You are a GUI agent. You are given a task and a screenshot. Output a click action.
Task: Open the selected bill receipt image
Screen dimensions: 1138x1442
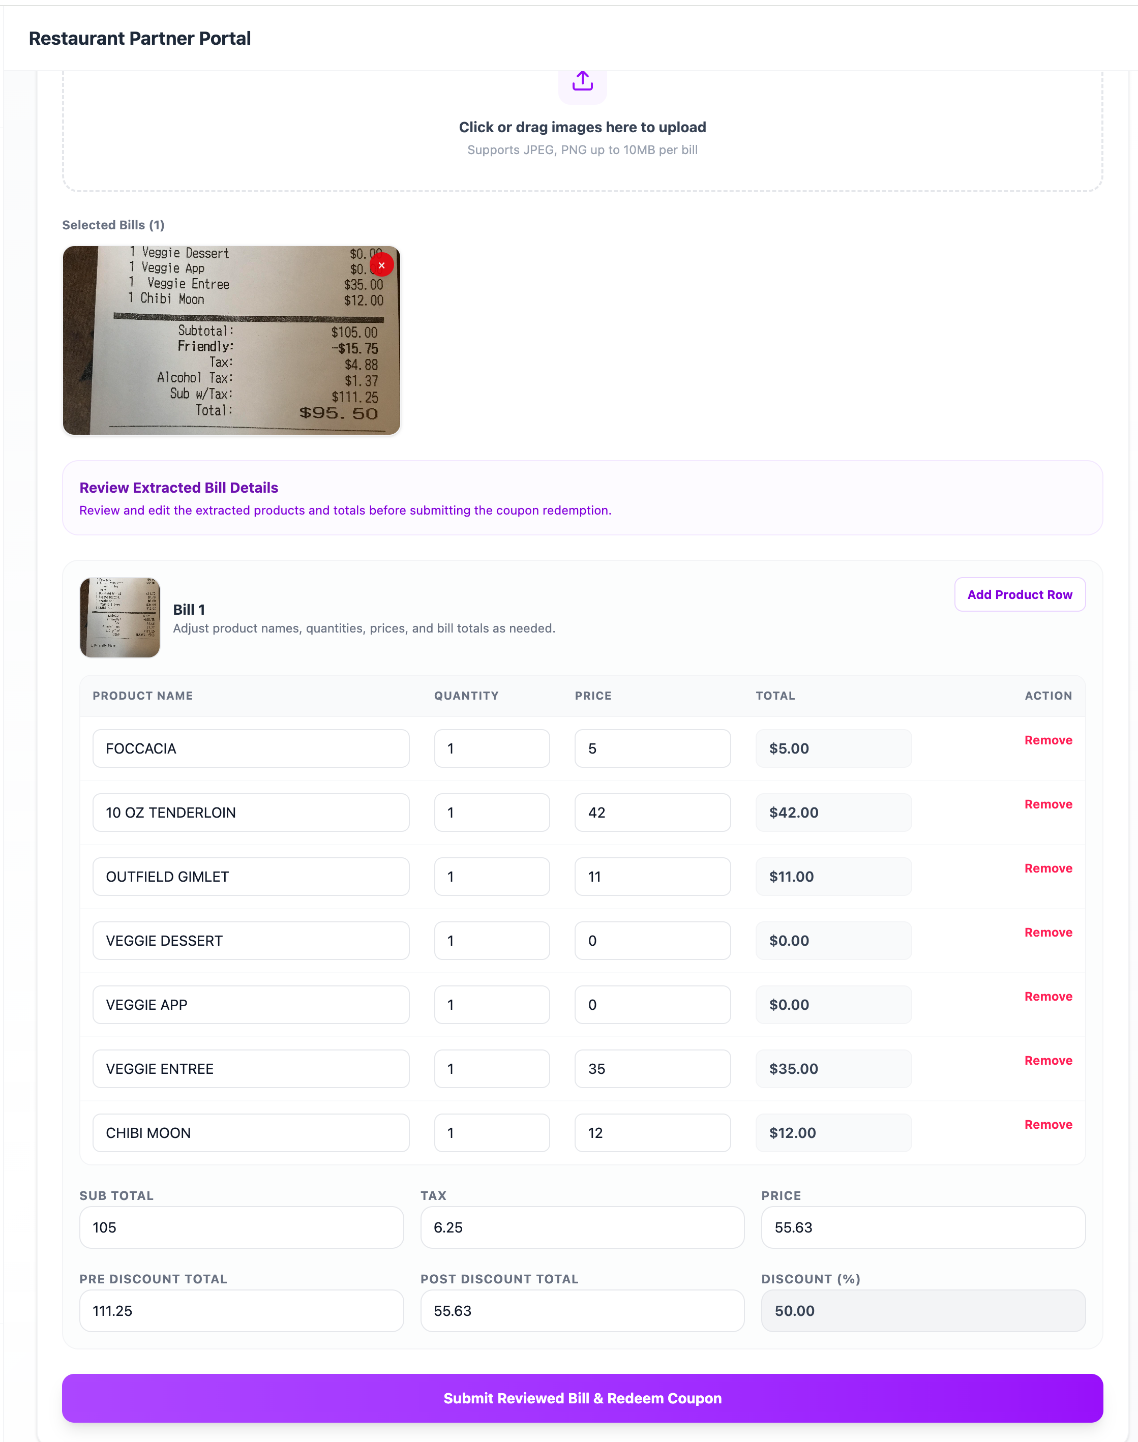[x=231, y=340]
